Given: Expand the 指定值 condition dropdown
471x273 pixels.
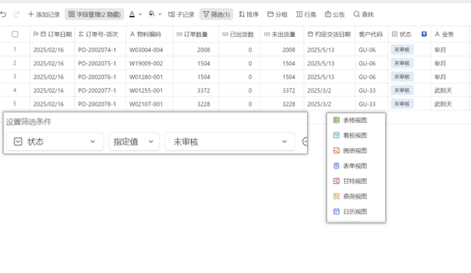Looking at the screenshot, I should [134, 141].
